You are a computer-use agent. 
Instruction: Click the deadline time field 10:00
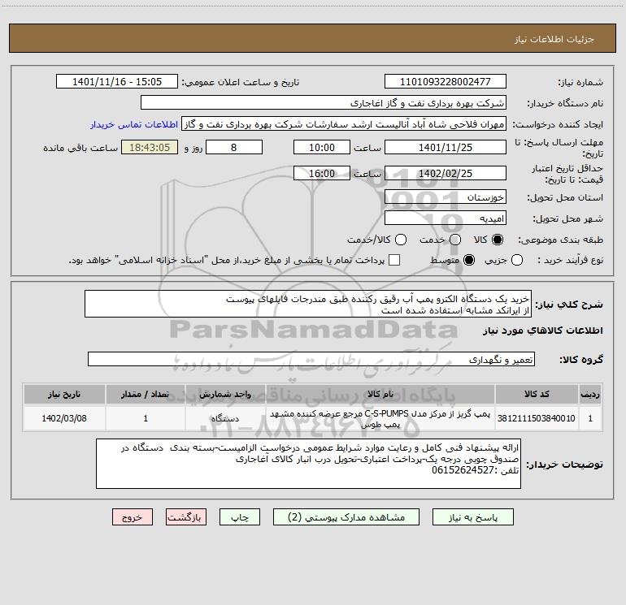(322, 147)
